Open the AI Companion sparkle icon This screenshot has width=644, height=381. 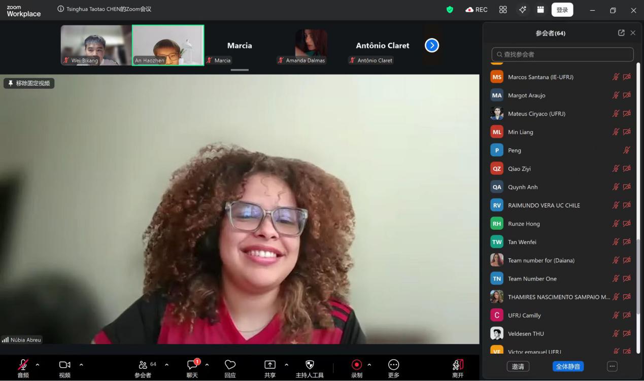tap(522, 10)
